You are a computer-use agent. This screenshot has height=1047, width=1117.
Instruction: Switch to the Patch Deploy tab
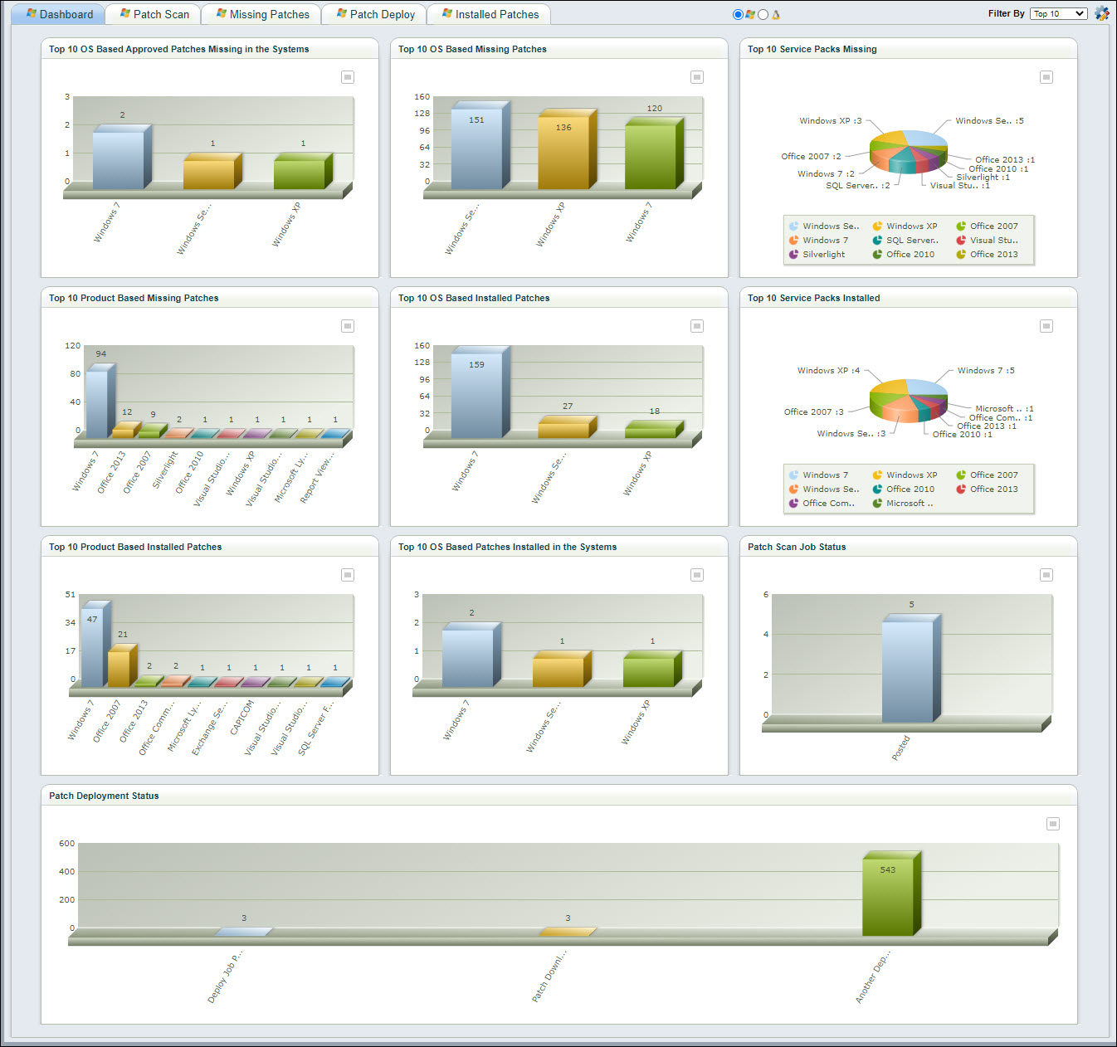(373, 13)
